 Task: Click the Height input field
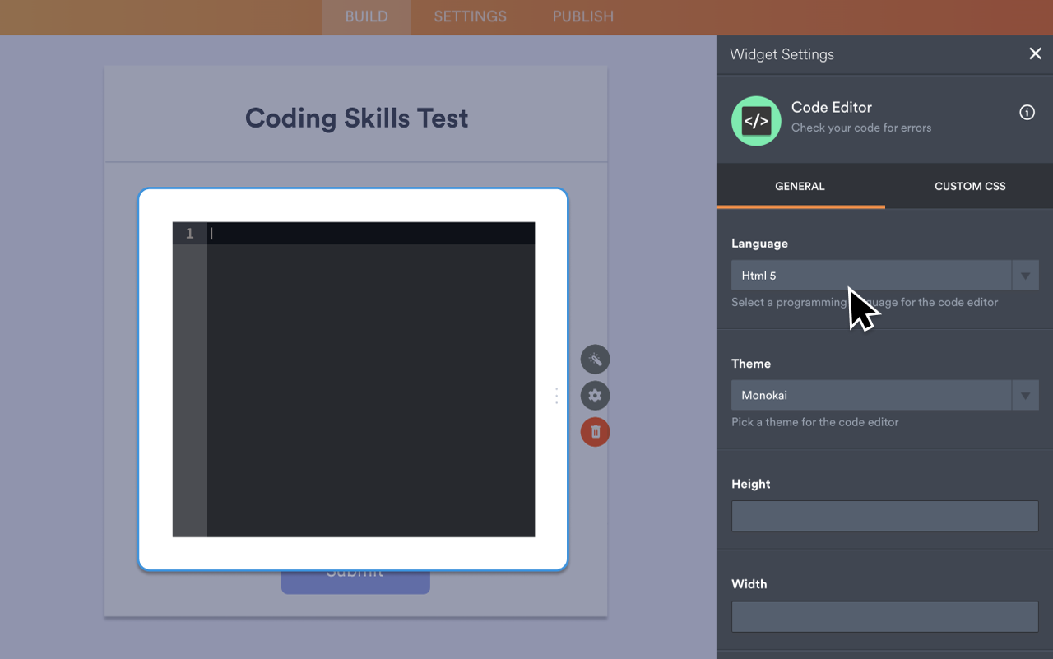884,516
